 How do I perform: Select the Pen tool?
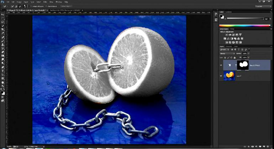click(x=2, y=67)
